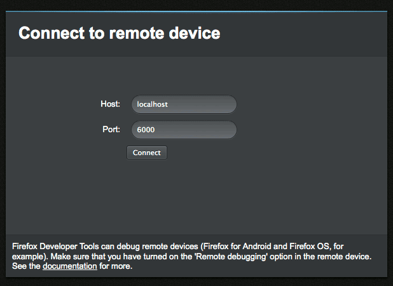Click 'Firefox Developer Tools' in the footer text

pos(55,247)
